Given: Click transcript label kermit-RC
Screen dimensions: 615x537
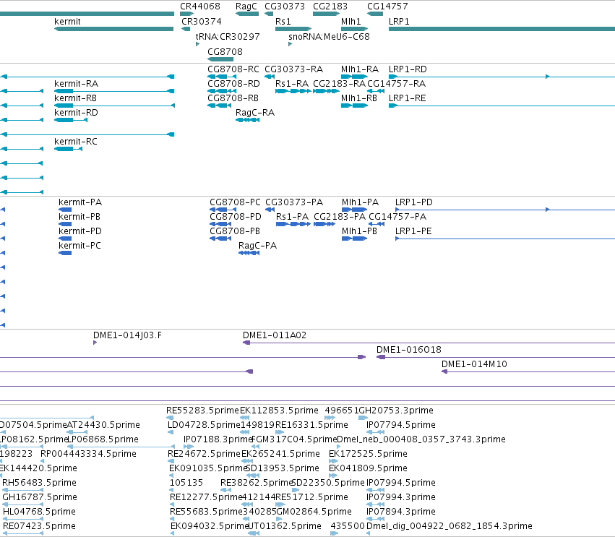Looking at the screenshot, I should 76,141.
